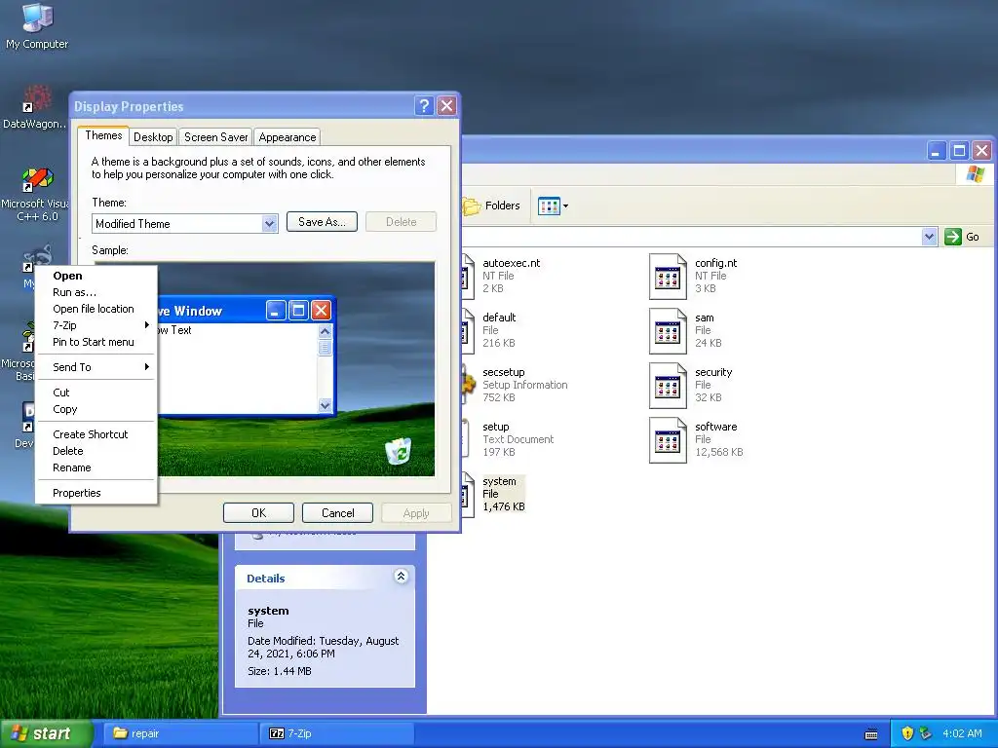This screenshot has height=748, width=998.
Task: Click the sample window scrollbar up arrow
Action: coord(325,331)
